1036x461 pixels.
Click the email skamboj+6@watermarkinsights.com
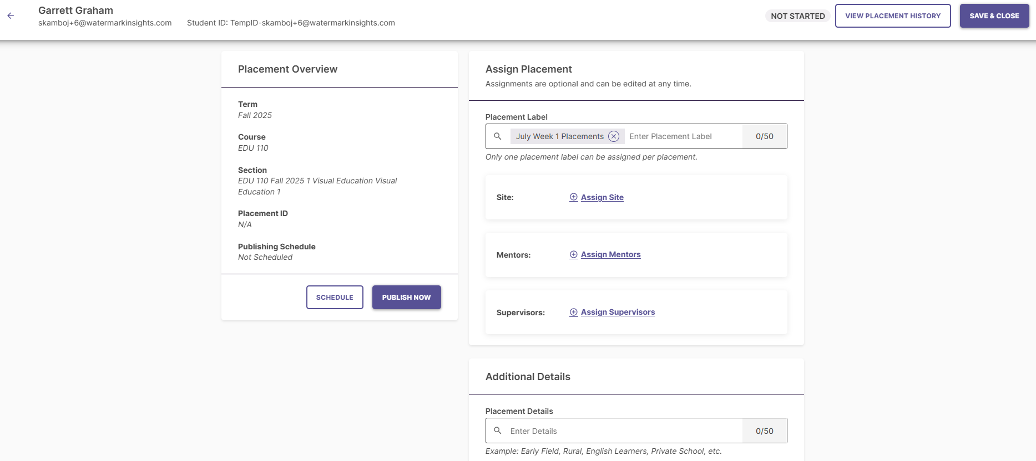coord(105,23)
